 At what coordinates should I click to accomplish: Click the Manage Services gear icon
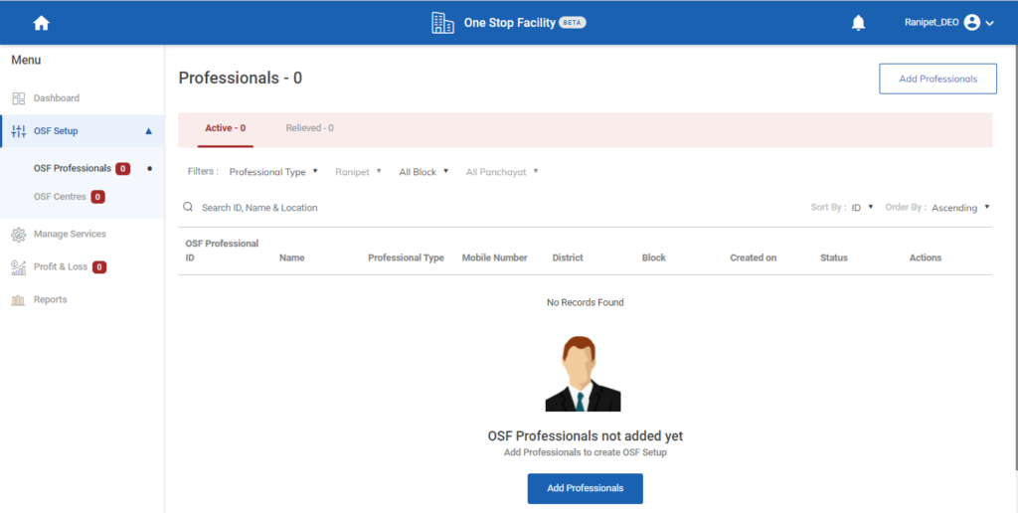(18, 235)
